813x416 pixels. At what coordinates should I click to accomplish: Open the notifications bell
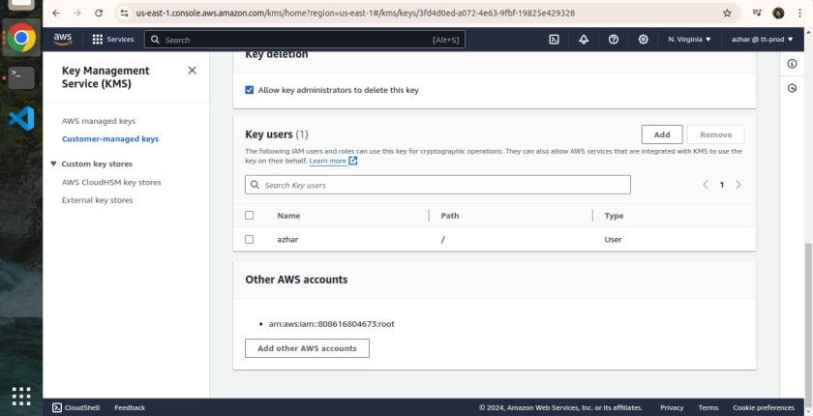tap(584, 40)
